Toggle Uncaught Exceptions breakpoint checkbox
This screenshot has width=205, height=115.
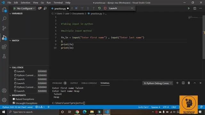[14, 103]
